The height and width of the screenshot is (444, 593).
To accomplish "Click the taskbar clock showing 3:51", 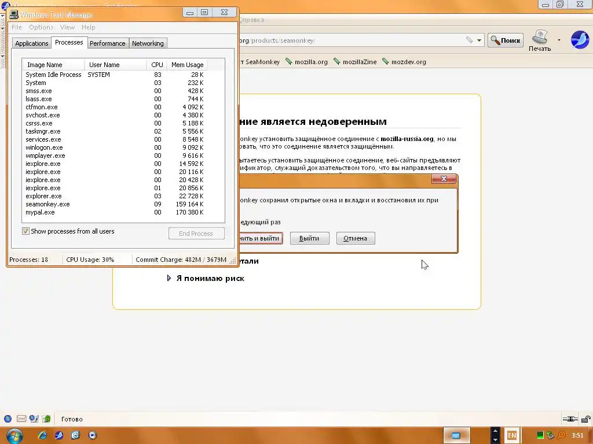I will click(x=577, y=435).
